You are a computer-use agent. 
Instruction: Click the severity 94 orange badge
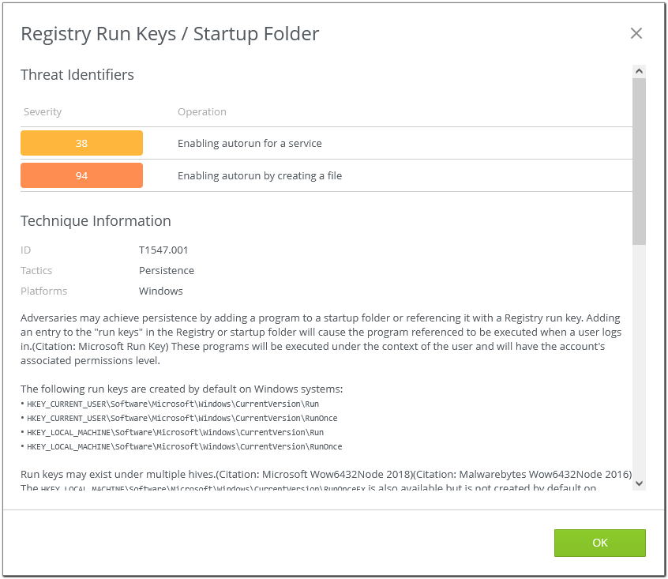click(82, 175)
